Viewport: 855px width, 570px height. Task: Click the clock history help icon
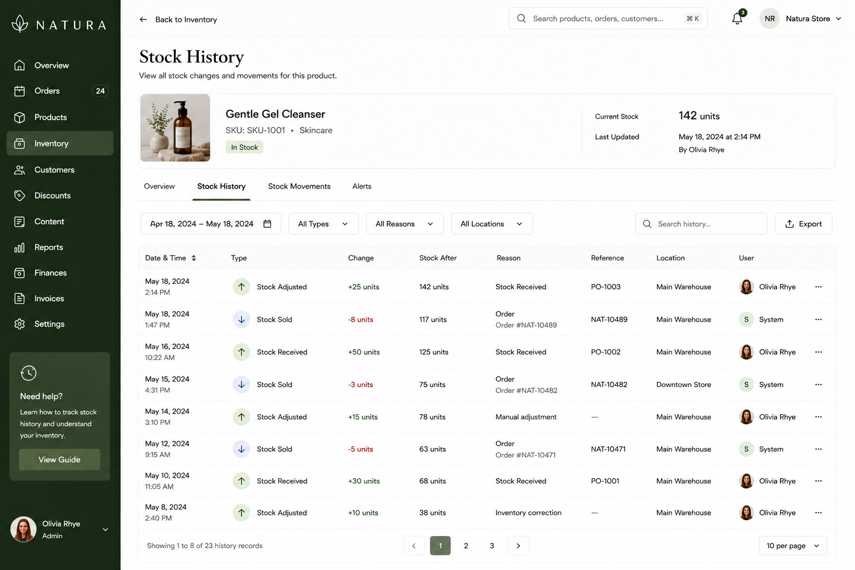[x=28, y=373]
